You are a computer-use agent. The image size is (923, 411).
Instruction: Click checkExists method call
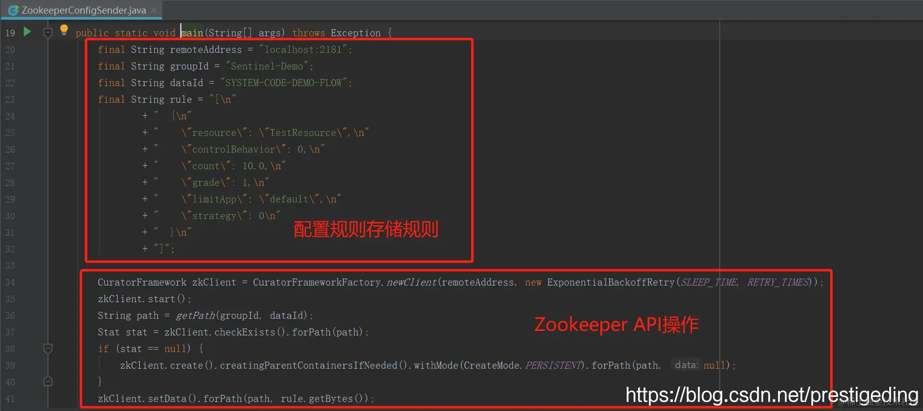(x=245, y=332)
